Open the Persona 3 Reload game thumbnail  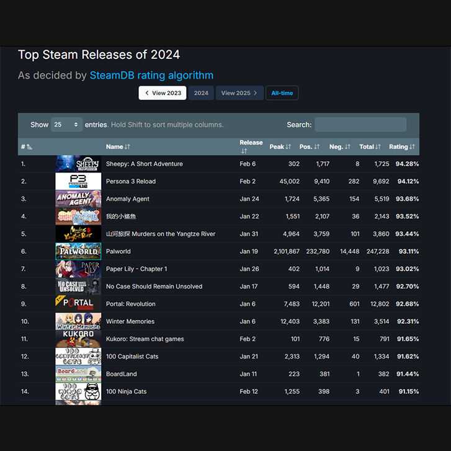[x=78, y=181]
